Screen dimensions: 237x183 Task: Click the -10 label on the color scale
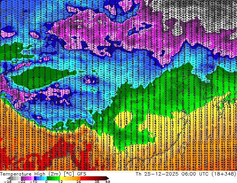coord(33,182)
